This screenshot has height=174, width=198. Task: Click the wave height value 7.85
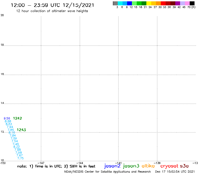[x=11, y=130]
